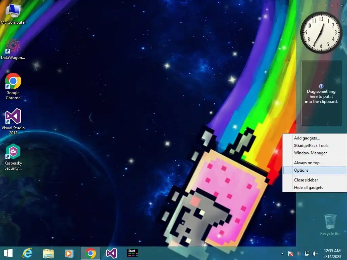Select the Visual Studio 2013 desktop shortcut
Screen dimensions: 347x260
tap(13, 122)
